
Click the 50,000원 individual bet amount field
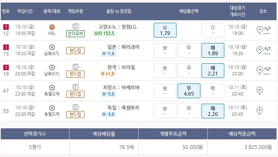pyautogui.click(x=173, y=147)
